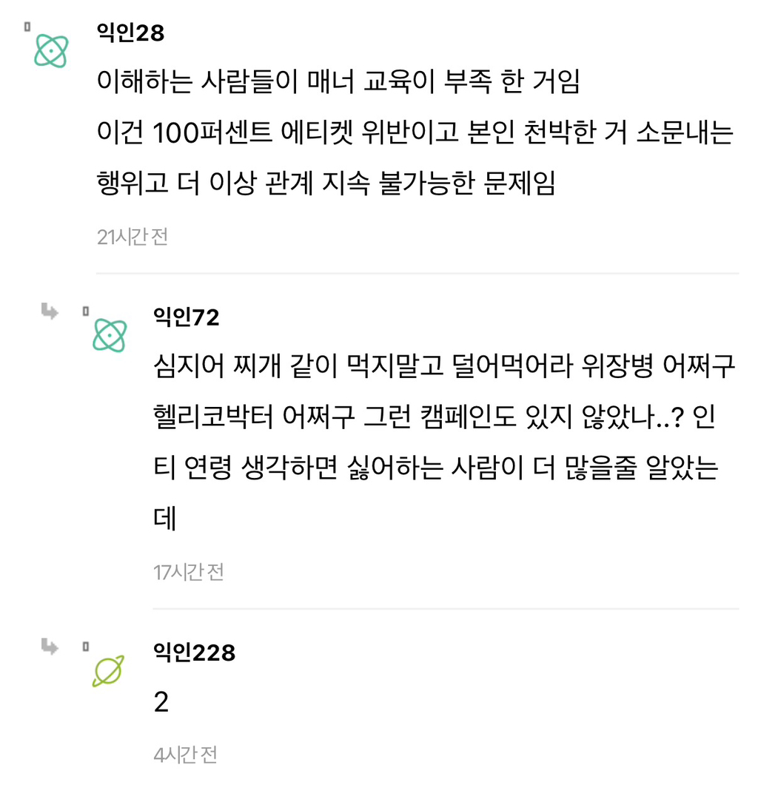Click the line mentioning 100퍼센트 에티켓 위반
This screenshot has height=785, width=758.
coord(415,133)
